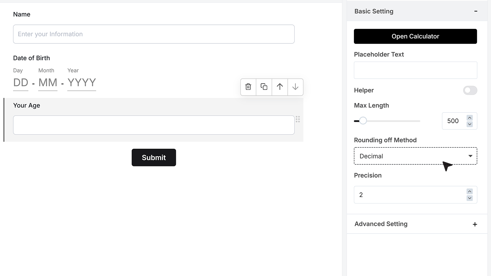Increase Precision with up arrow
Screen dimensions: 491x276
click(470, 191)
